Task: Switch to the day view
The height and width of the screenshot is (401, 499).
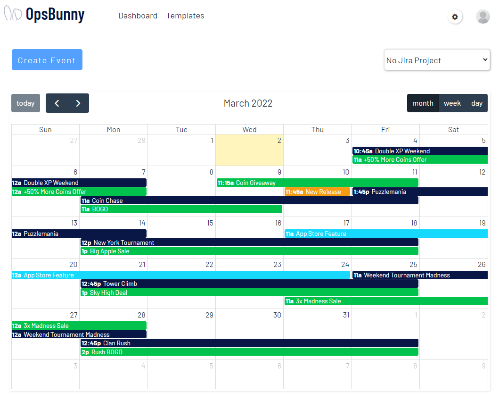Action: [477, 103]
